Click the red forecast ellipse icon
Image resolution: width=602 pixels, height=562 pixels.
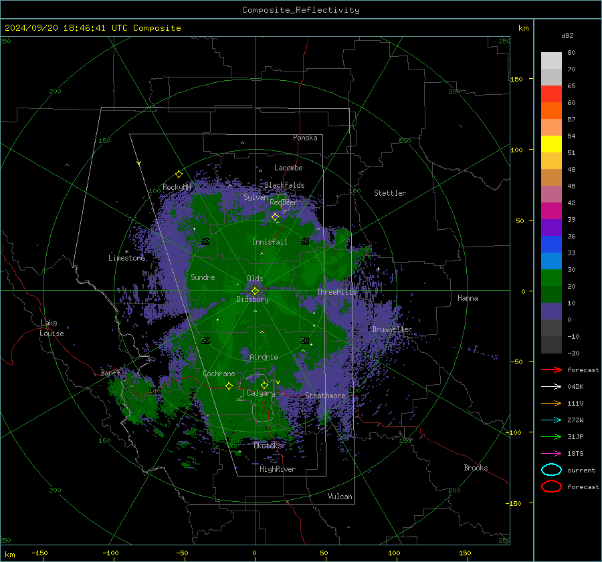coord(551,486)
